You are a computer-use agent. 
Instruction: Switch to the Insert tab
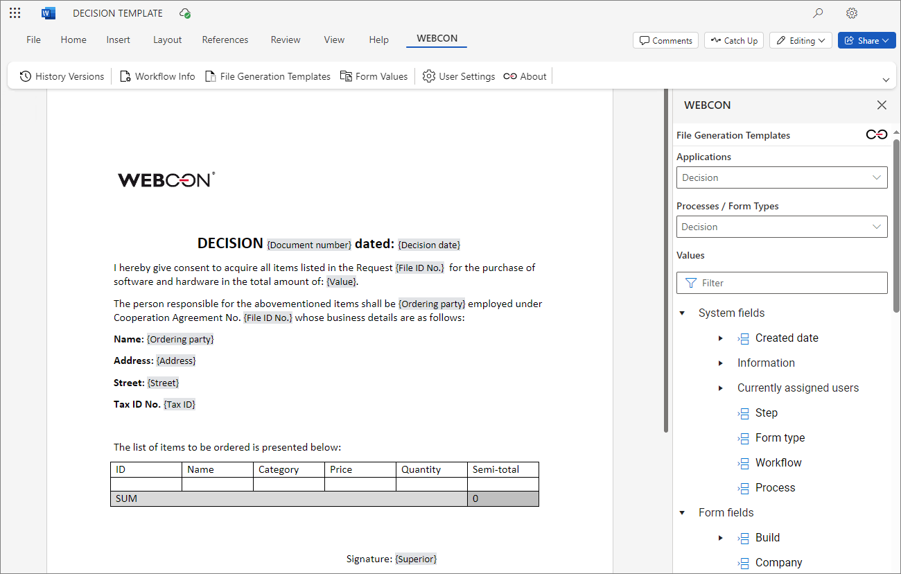tap(119, 40)
